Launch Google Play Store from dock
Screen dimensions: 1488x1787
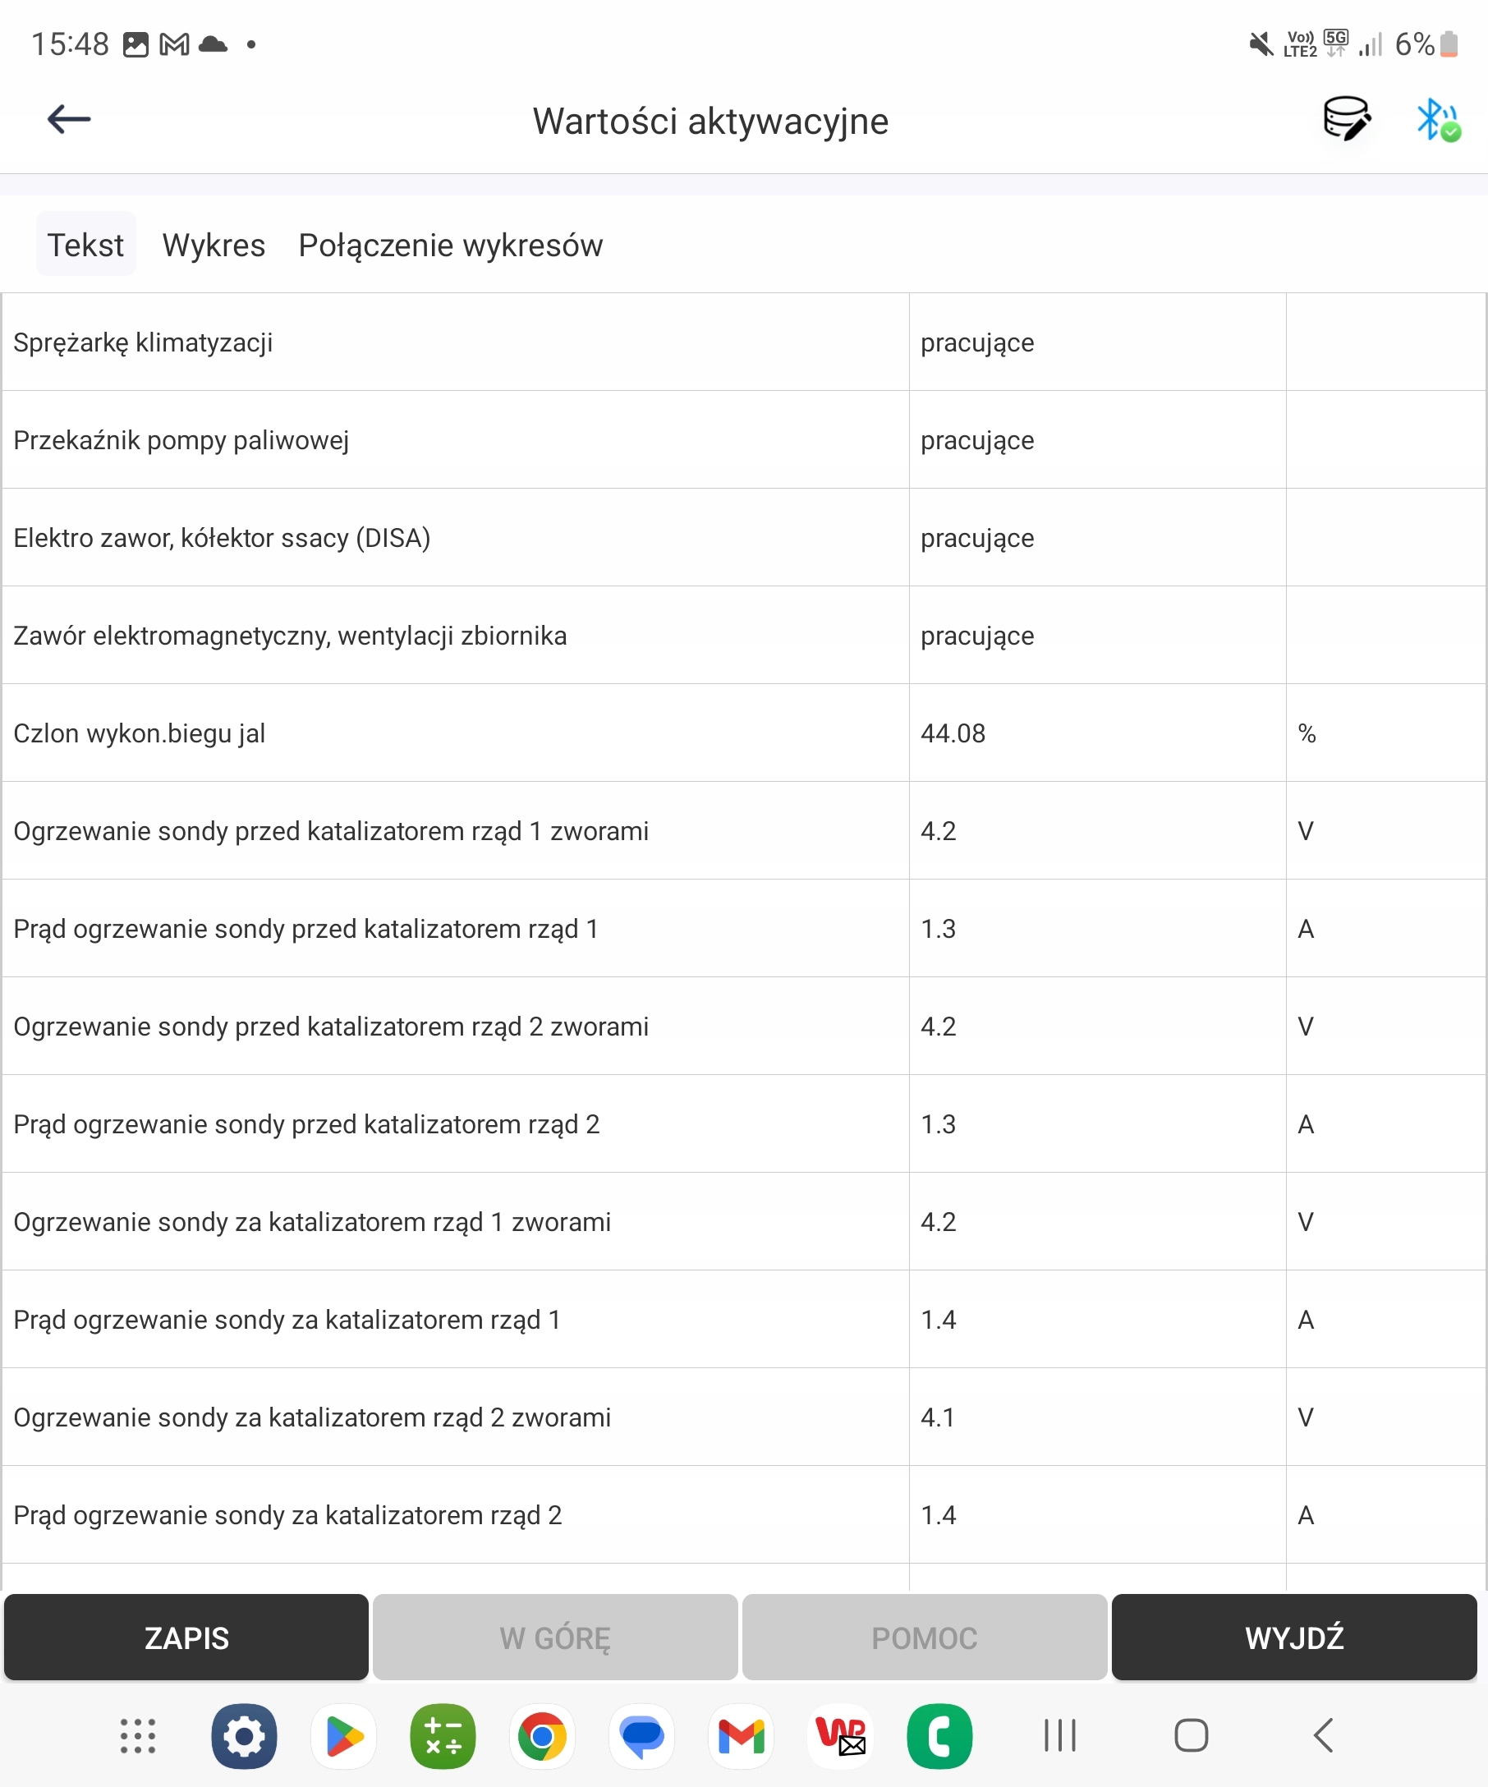click(x=344, y=1736)
